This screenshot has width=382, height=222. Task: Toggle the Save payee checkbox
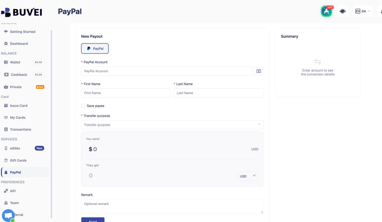(x=83, y=106)
